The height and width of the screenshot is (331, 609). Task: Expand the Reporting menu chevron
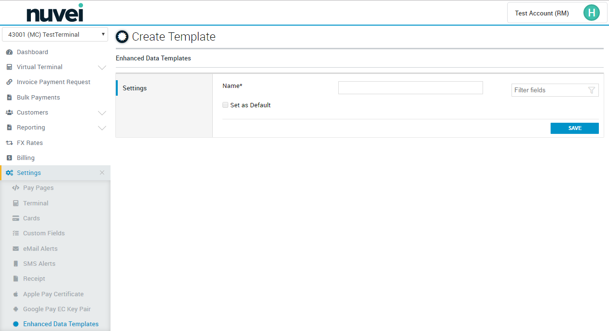[102, 128]
